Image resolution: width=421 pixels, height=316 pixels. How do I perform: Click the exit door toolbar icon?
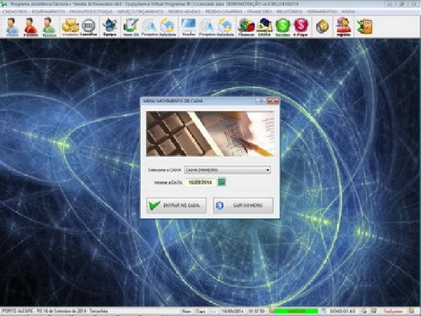click(x=364, y=26)
